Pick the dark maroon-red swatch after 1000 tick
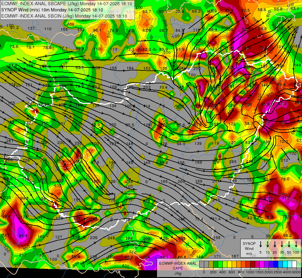The image size is (302, 278). pyautogui.click(x=253, y=264)
